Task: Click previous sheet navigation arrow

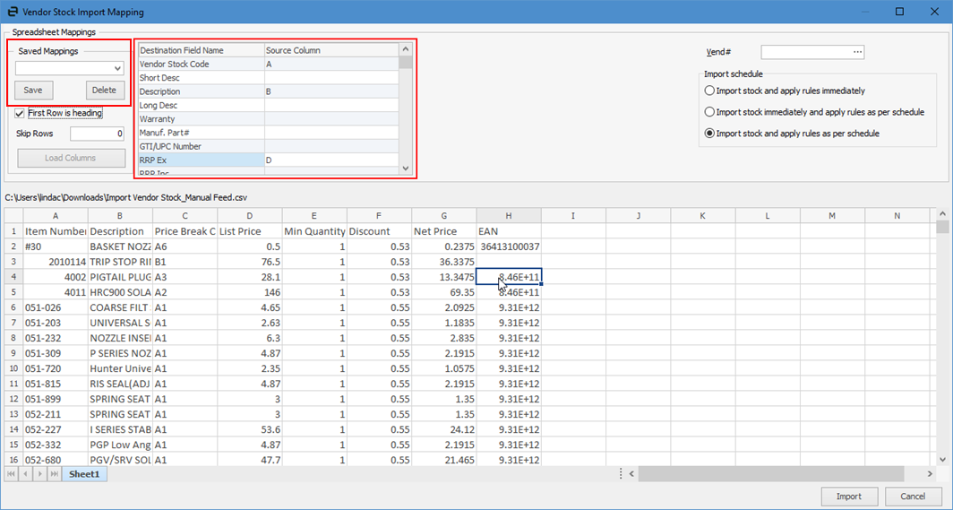Action: coord(26,473)
